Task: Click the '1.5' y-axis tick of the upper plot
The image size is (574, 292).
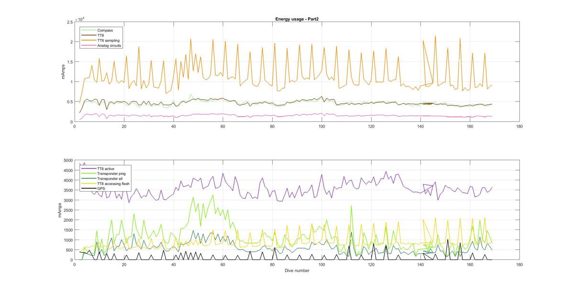Action: pyautogui.click(x=69, y=62)
